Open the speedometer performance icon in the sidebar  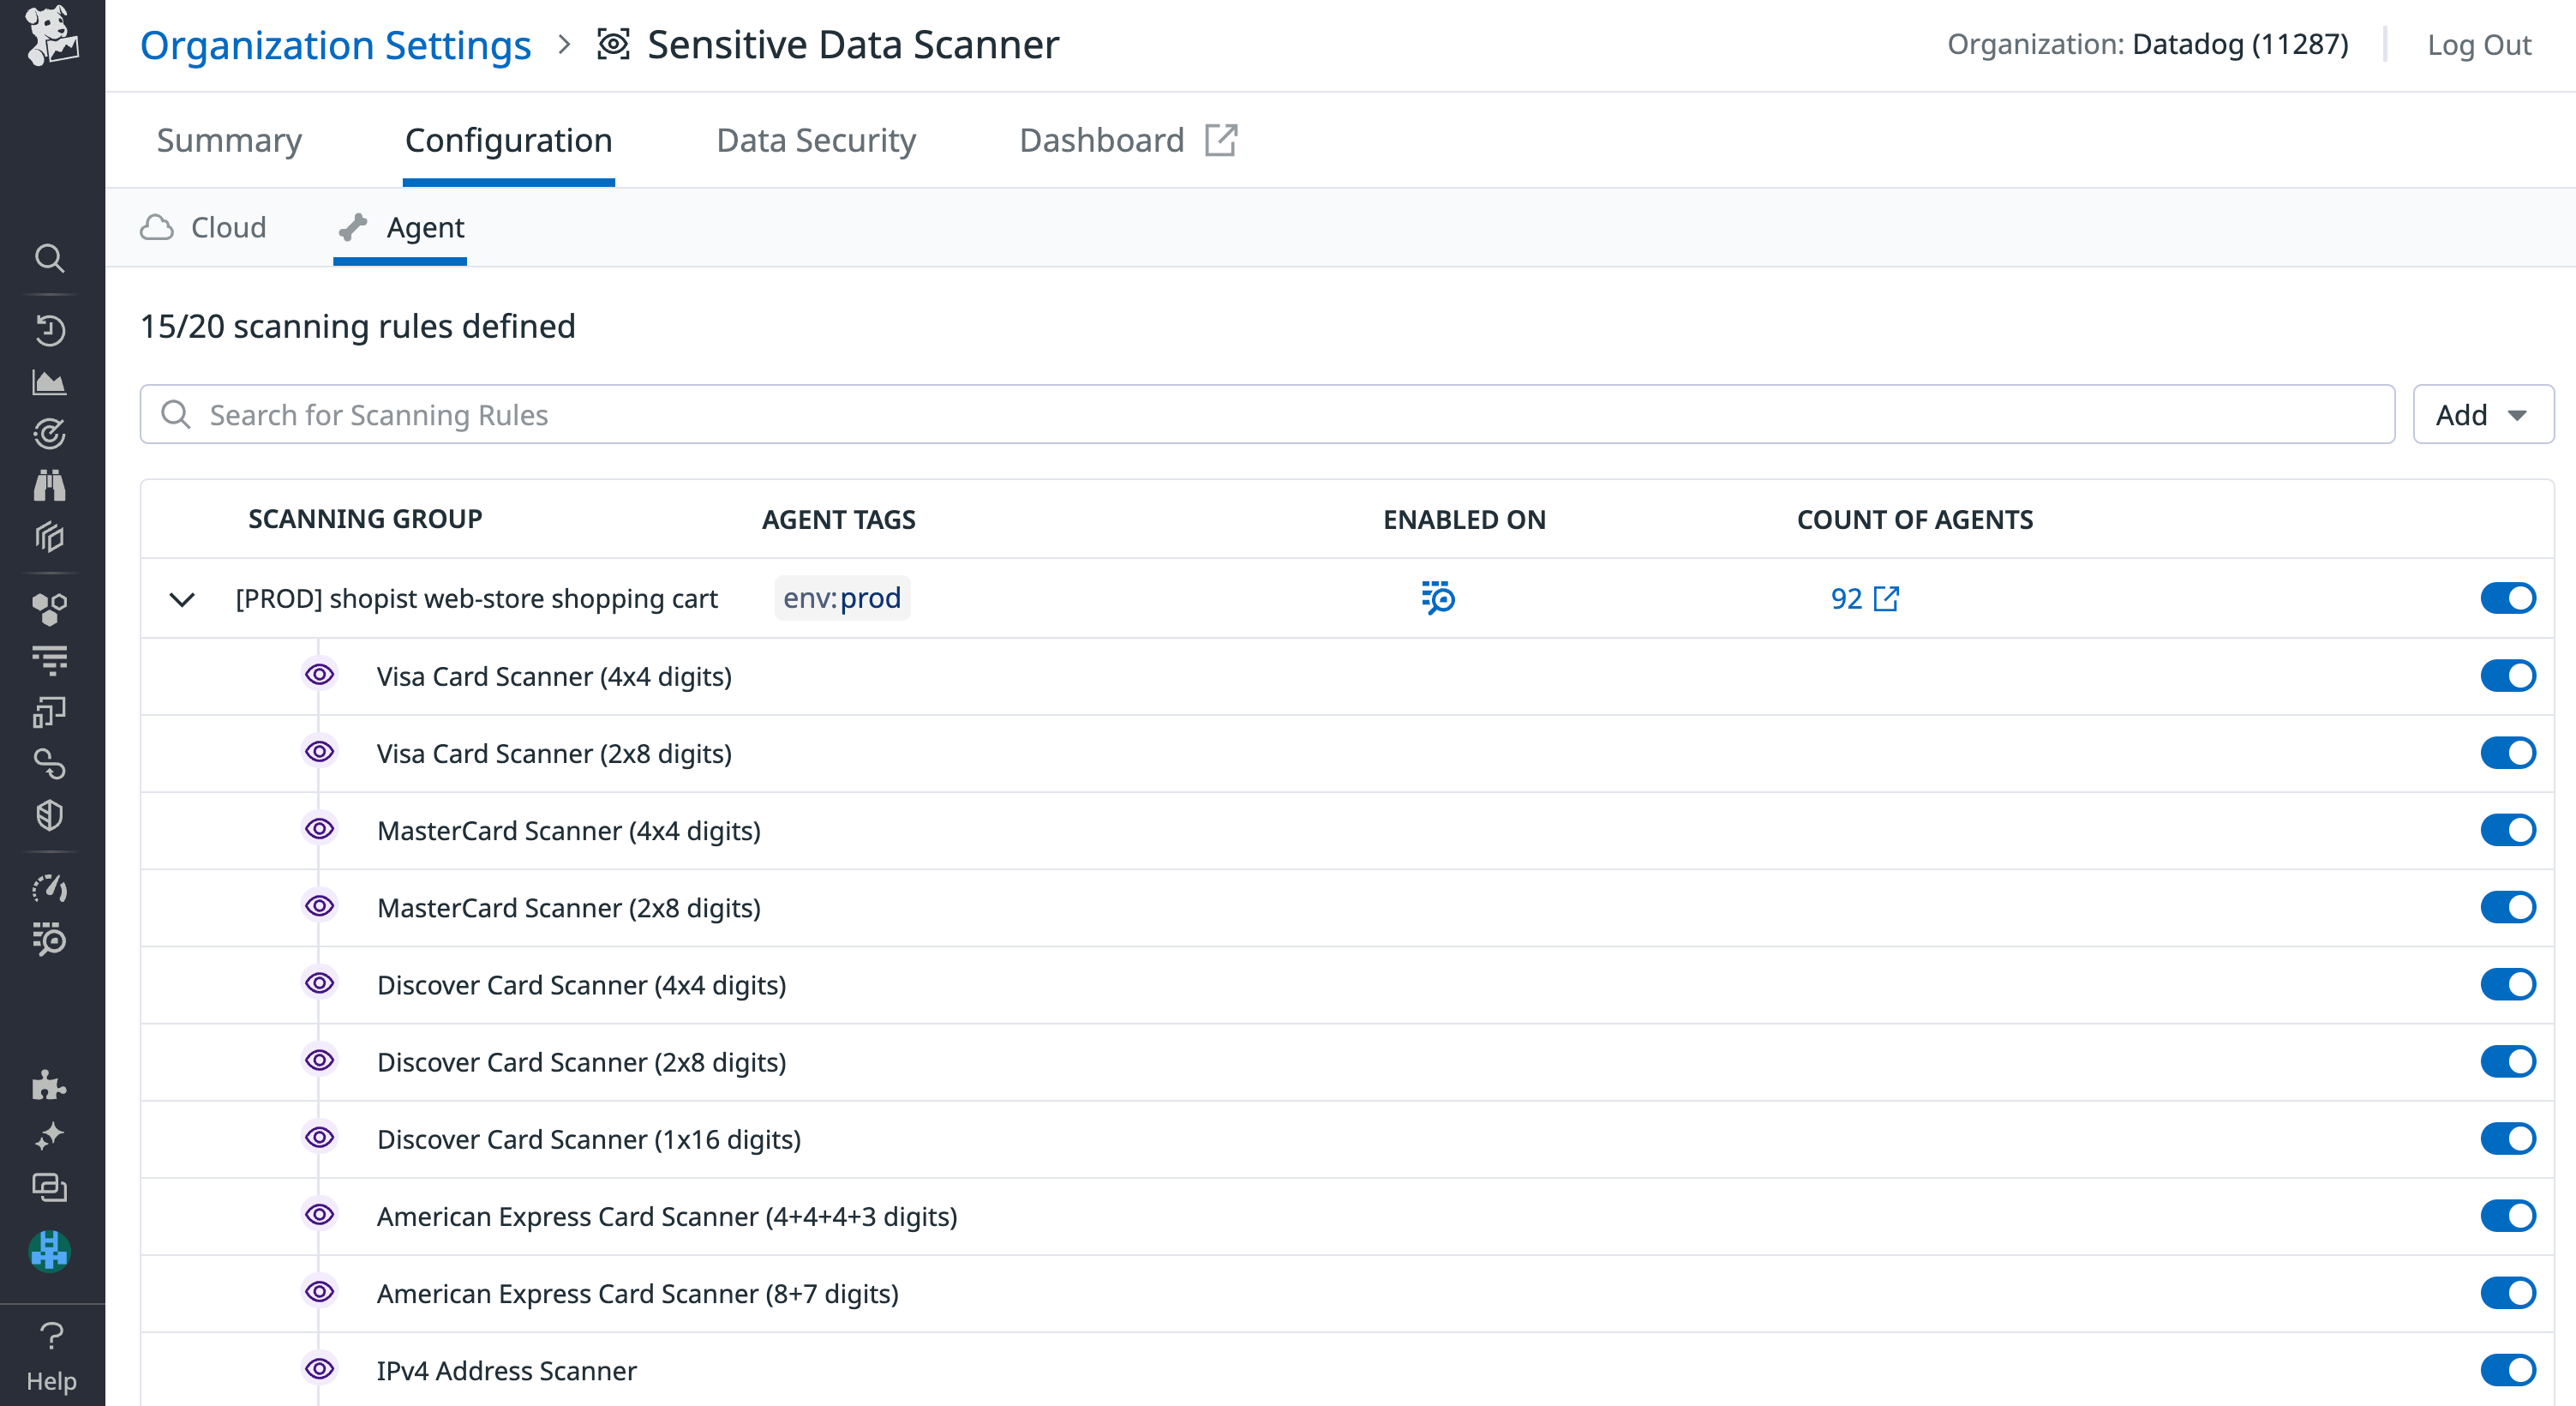tap(51, 887)
